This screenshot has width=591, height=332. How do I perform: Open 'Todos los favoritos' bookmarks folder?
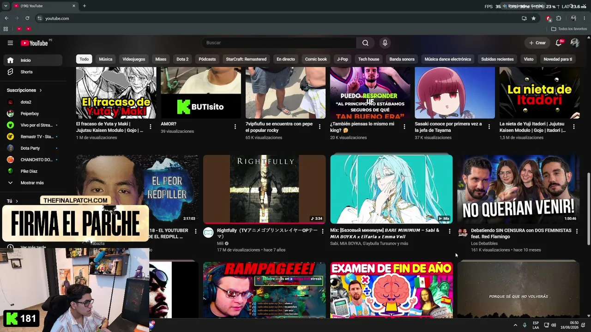click(569, 29)
